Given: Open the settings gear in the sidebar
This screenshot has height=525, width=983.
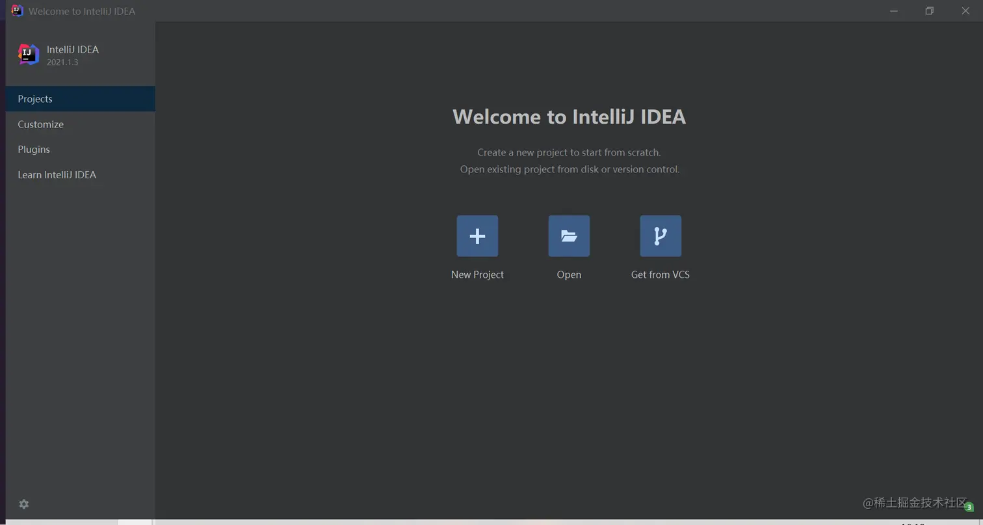Looking at the screenshot, I should coord(24,504).
